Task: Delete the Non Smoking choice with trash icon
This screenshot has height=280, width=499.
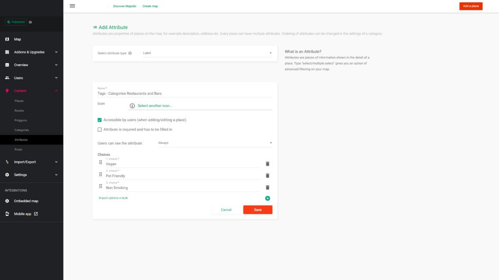Action: click(x=268, y=188)
